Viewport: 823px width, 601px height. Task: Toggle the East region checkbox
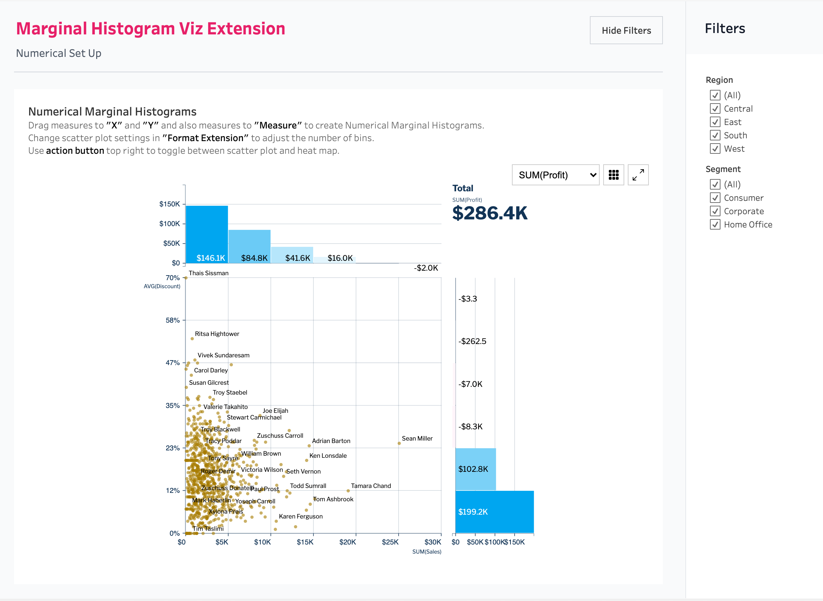[x=715, y=122]
